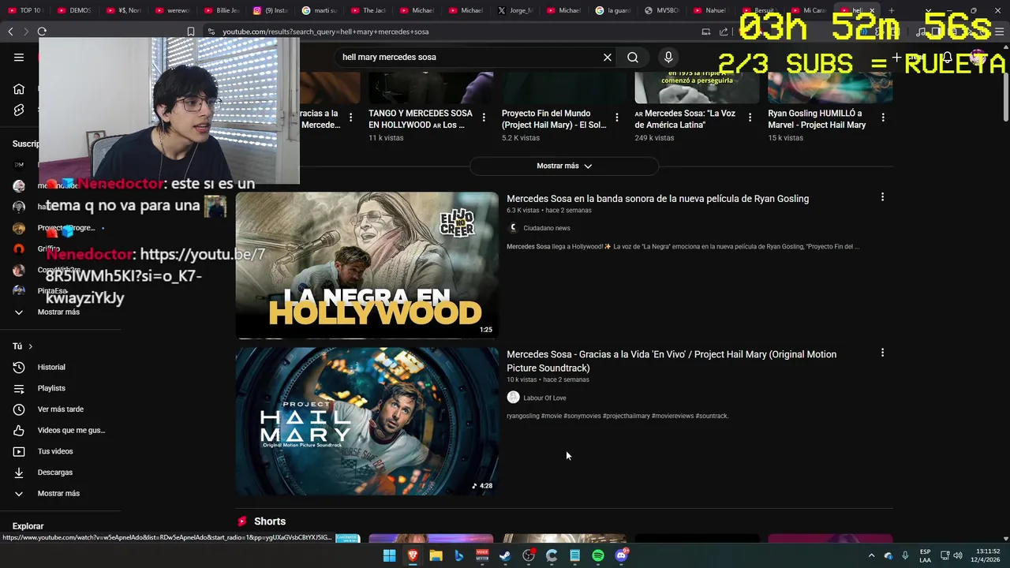Open options for Gracias a la Vida soundtrack video
Image resolution: width=1010 pixels, height=568 pixels.
pos(882,353)
